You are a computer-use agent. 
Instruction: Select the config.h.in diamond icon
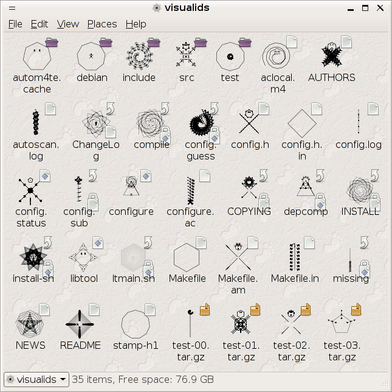click(x=302, y=124)
